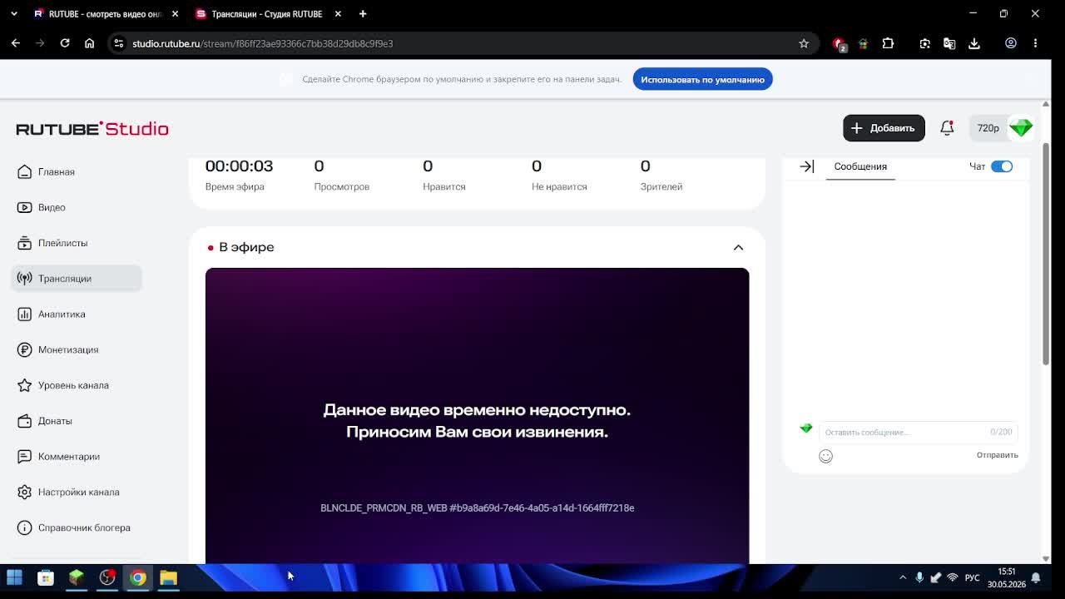Show hidden system tray icons
The image size is (1065, 599).
[903, 577]
